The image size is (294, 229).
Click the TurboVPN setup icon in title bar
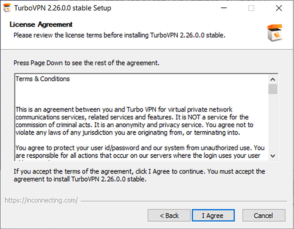pyautogui.click(x=7, y=8)
